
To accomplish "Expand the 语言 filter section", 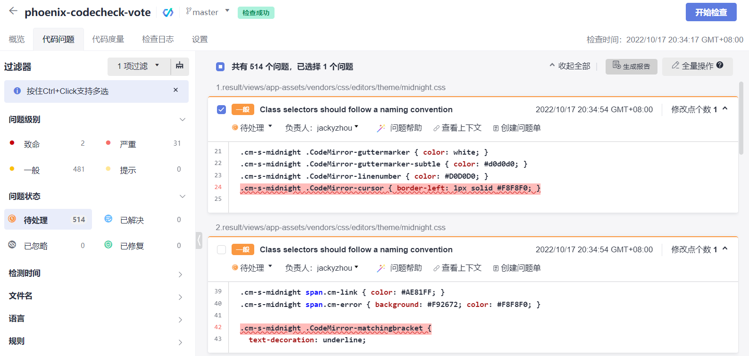I will click(180, 320).
